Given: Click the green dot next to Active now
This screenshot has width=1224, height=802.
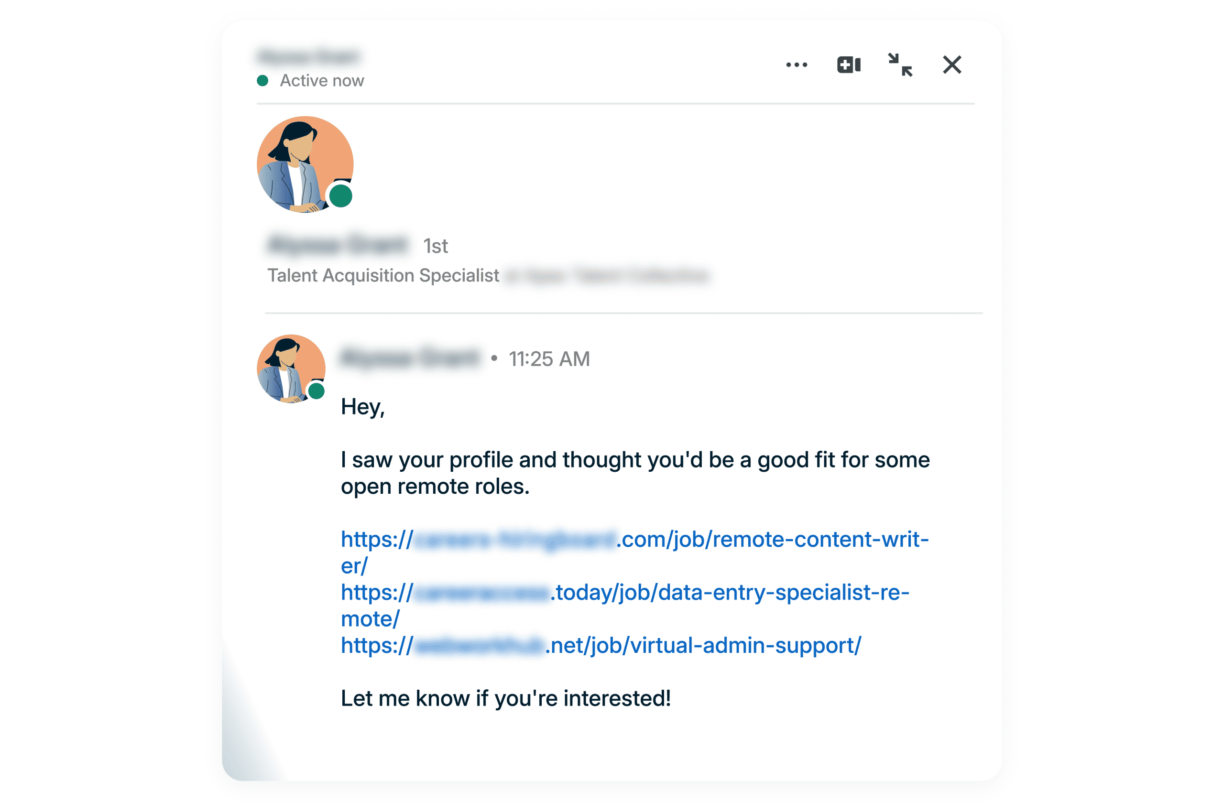Looking at the screenshot, I should [263, 80].
